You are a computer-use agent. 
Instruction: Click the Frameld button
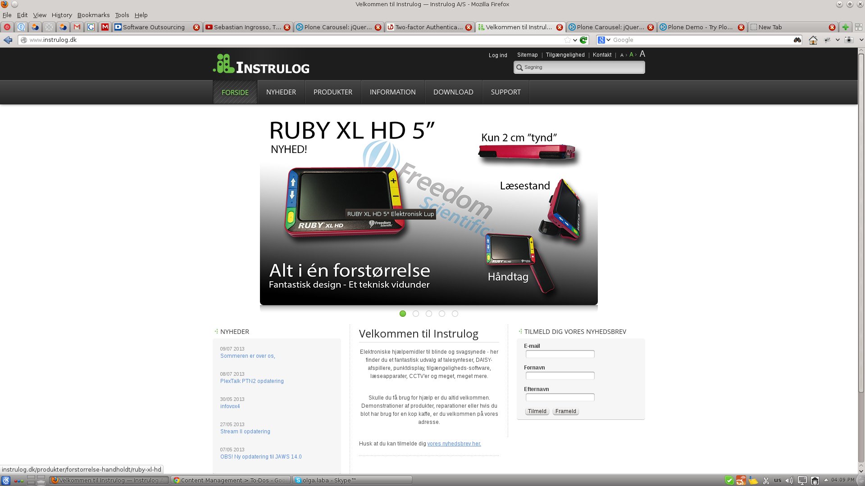coord(565,411)
